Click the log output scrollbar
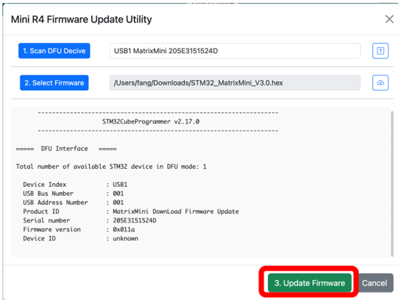This screenshot has width=402, height=303. coord(392,183)
